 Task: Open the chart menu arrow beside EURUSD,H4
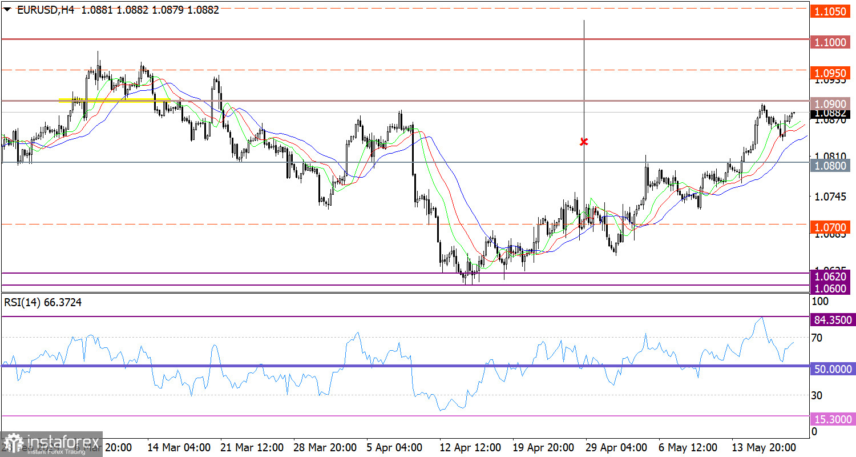click(x=7, y=10)
